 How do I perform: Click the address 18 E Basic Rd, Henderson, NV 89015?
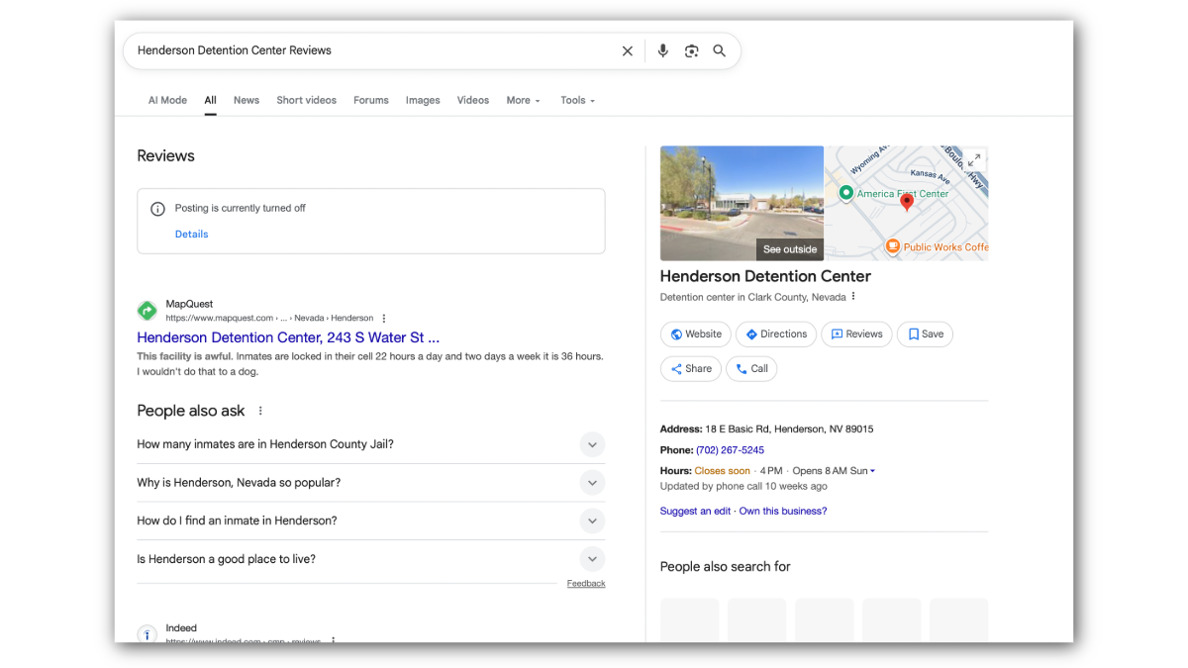point(789,429)
